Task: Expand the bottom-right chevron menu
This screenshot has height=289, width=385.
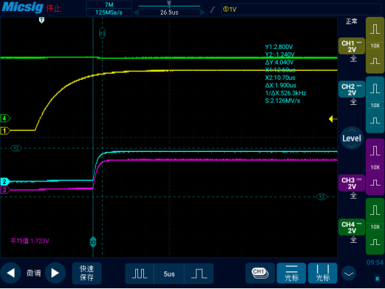Action: (x=349, y=274)
